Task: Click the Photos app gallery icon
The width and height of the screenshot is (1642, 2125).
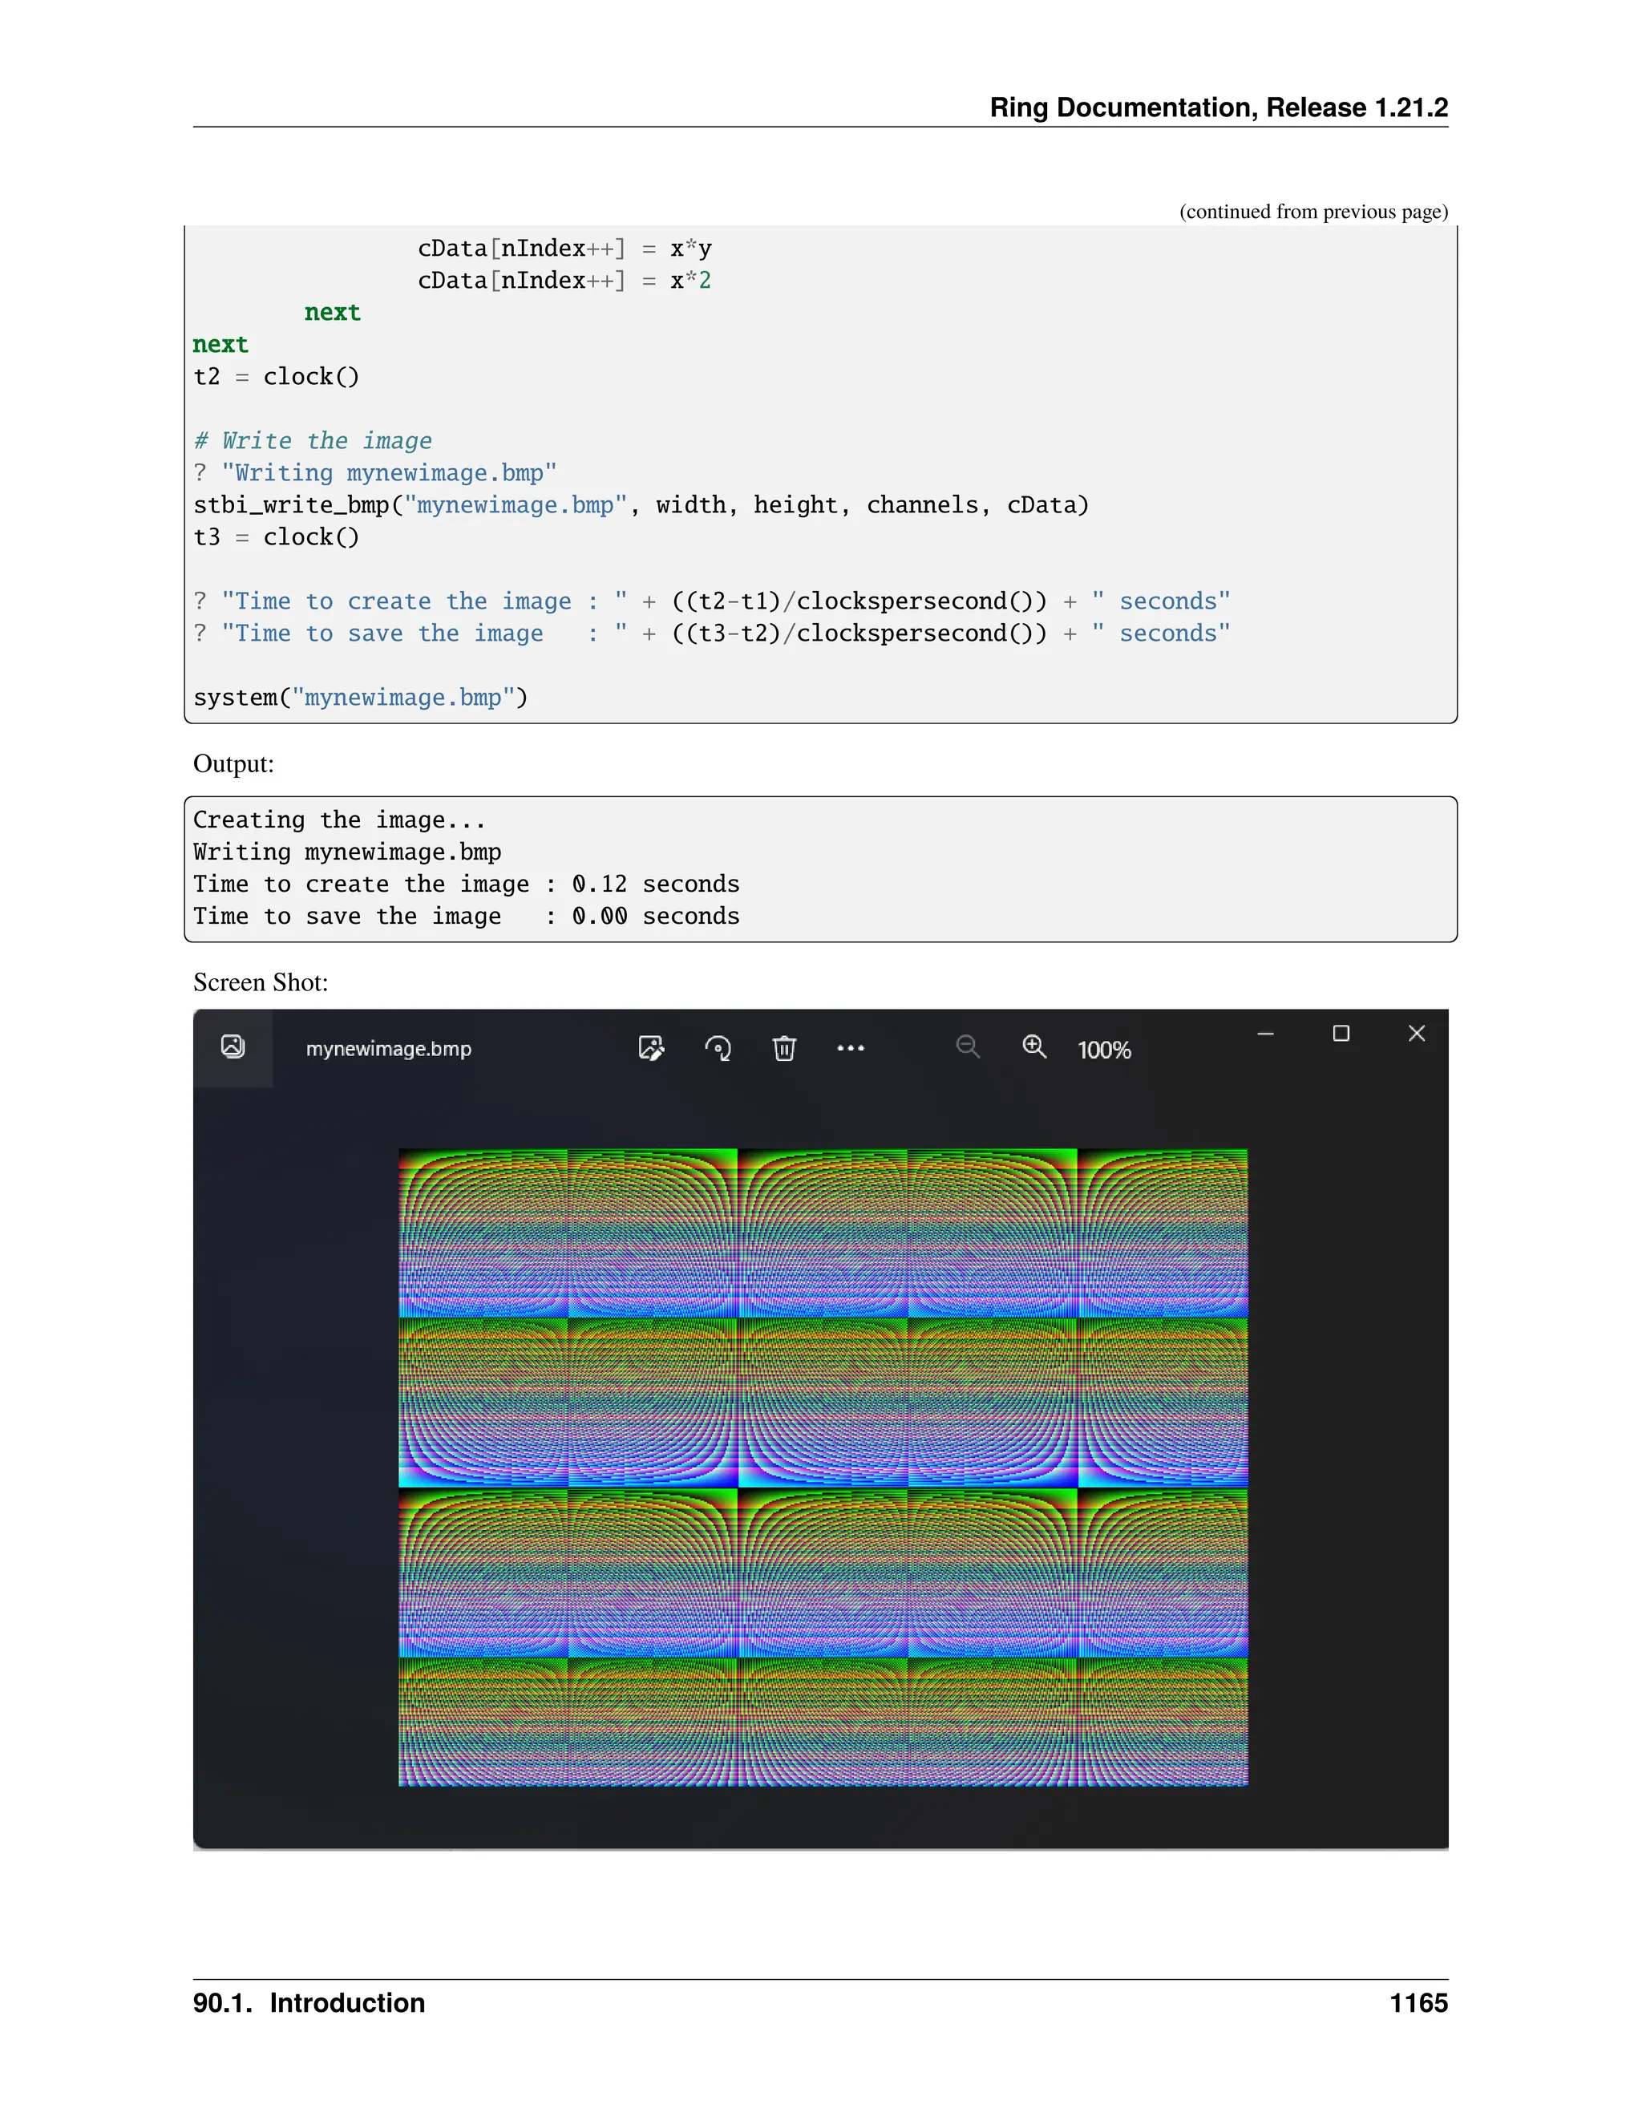Action: (233, 1047)
